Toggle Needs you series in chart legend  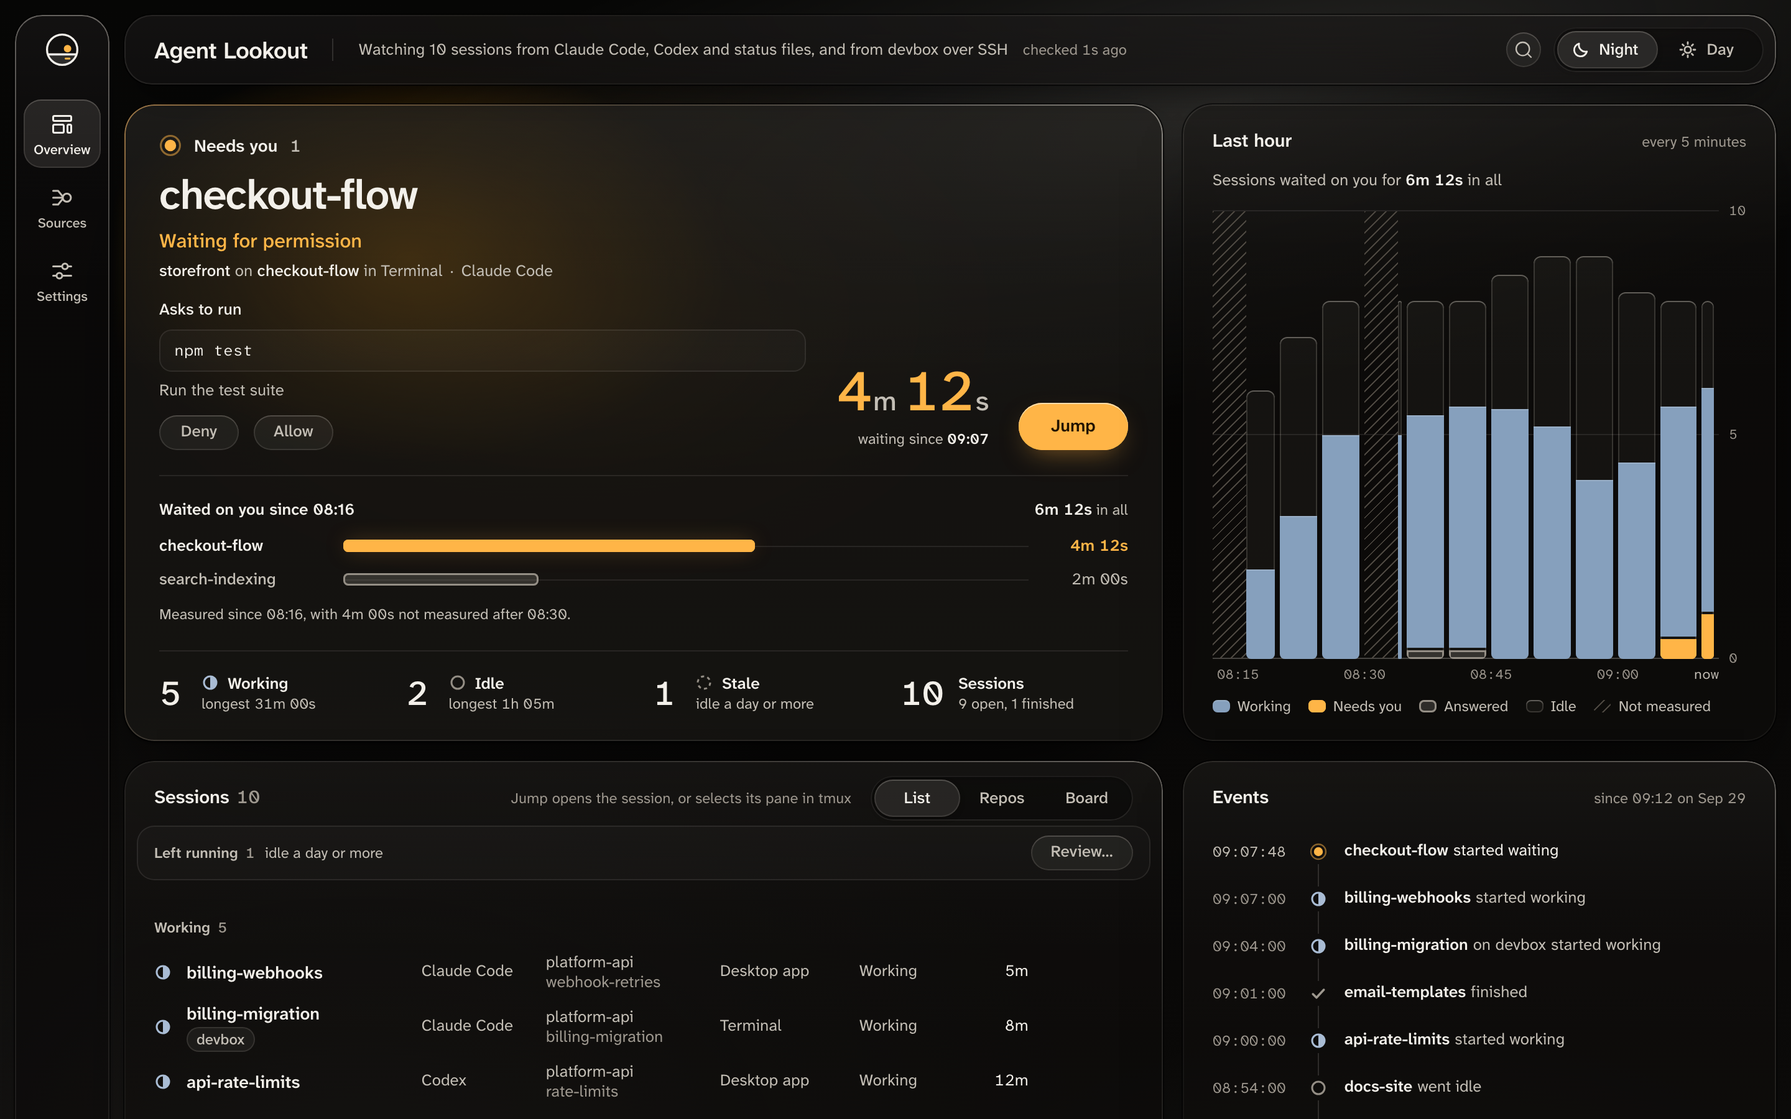(x=1354, y=706)
